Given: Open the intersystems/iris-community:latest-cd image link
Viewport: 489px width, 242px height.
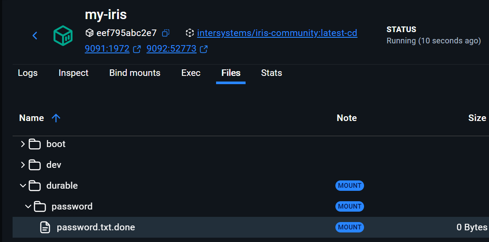Looking at the screenshot, I should point(277,33).
